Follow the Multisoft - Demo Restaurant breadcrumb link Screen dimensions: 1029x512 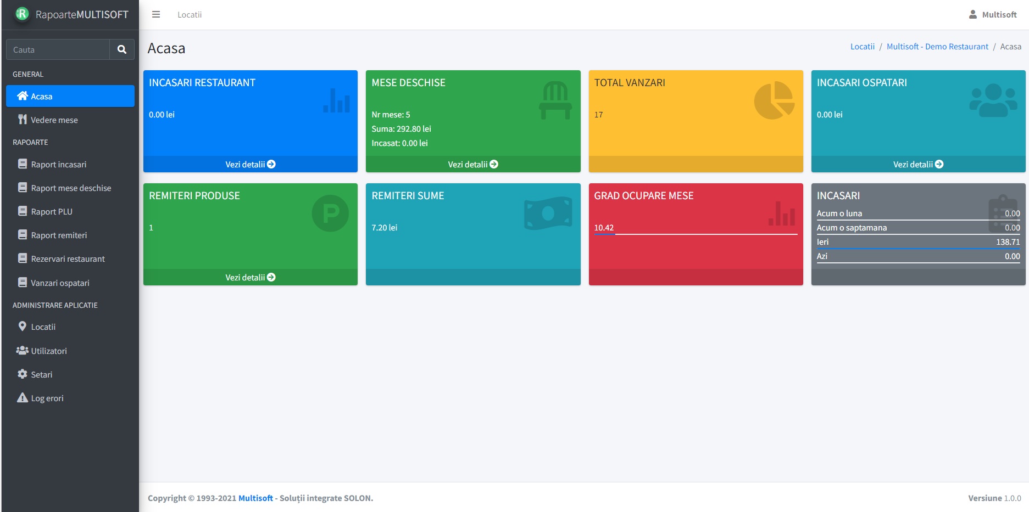(937, 47)
